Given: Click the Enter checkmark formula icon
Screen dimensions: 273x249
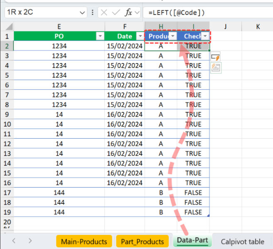Looking at the screenshot, I should coord(117,12).
